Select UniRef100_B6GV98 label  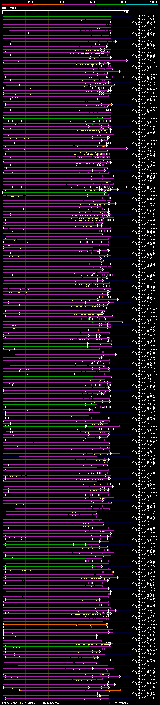(x=143, y=176)
